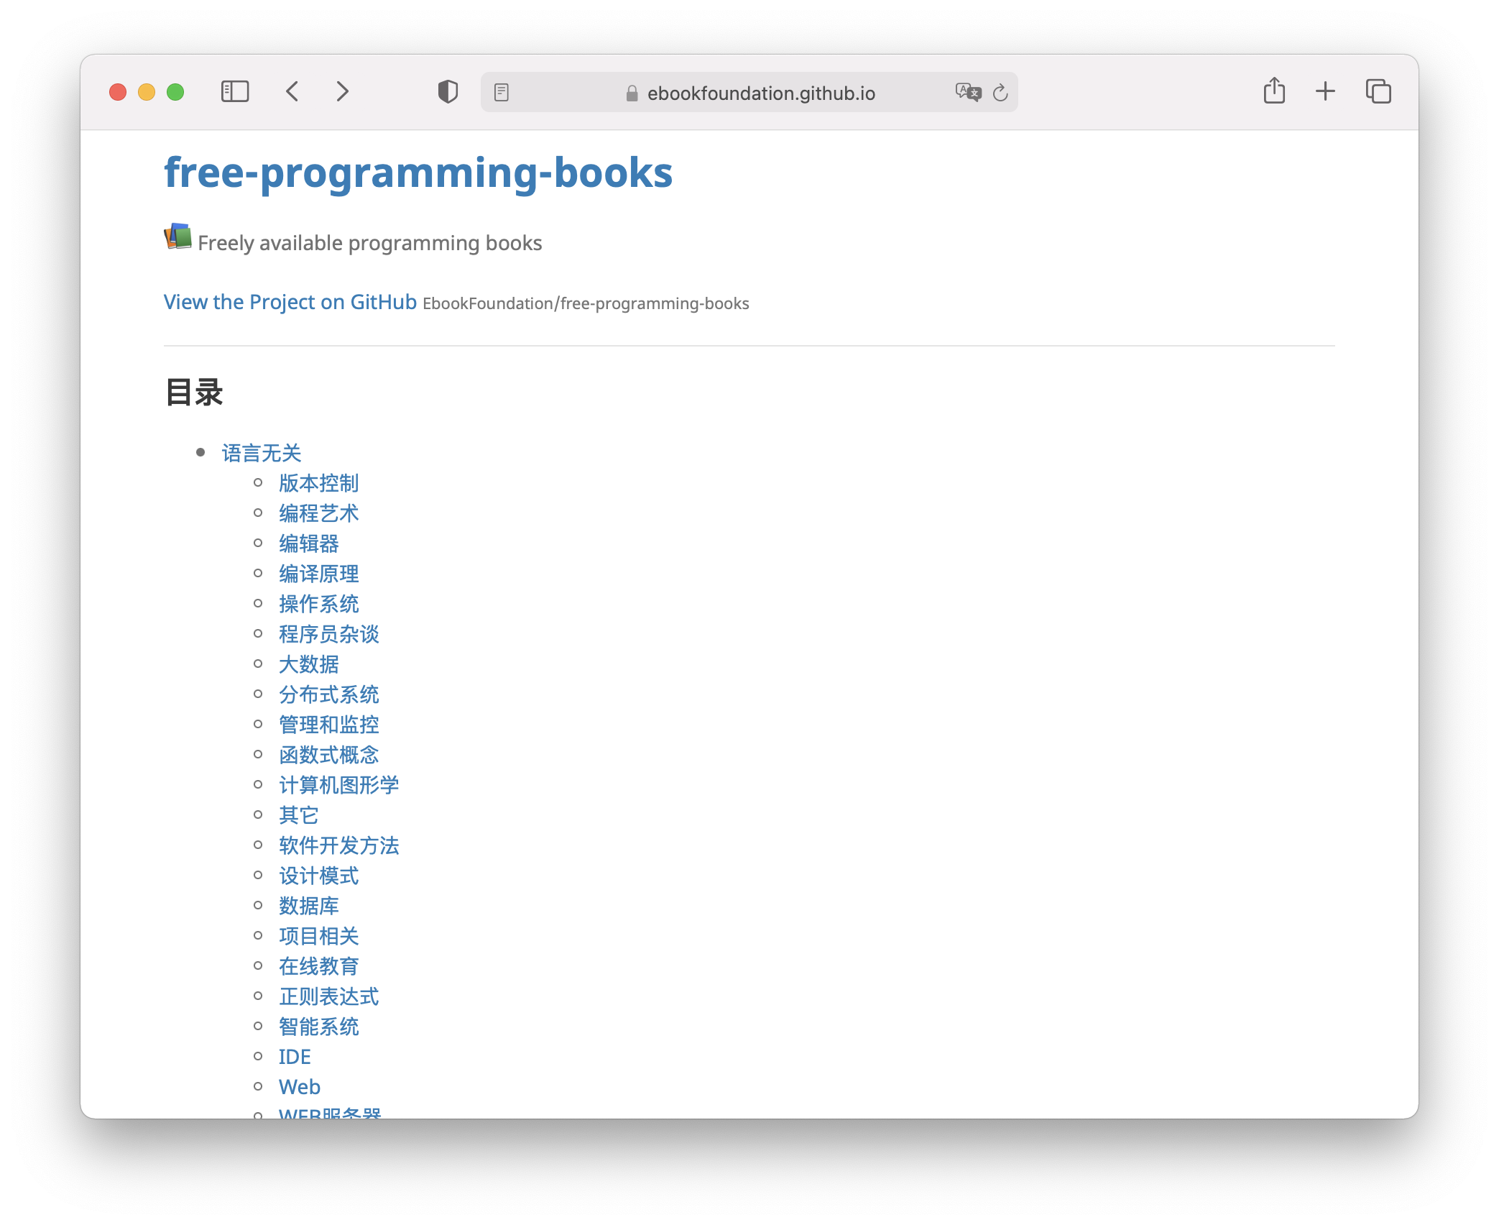1499x1225 pixels.
Task: Open the 操作系统 link
Action: [319, 604]
